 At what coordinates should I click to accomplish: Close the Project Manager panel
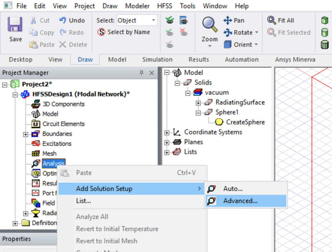coord(151,73)
